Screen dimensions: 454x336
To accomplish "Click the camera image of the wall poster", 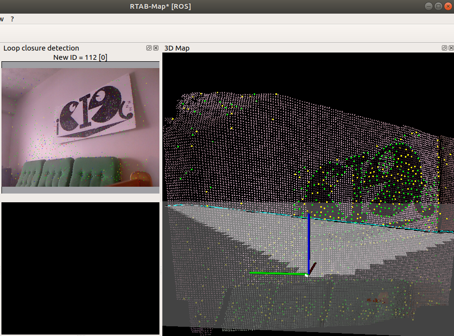I will [95, 105].
